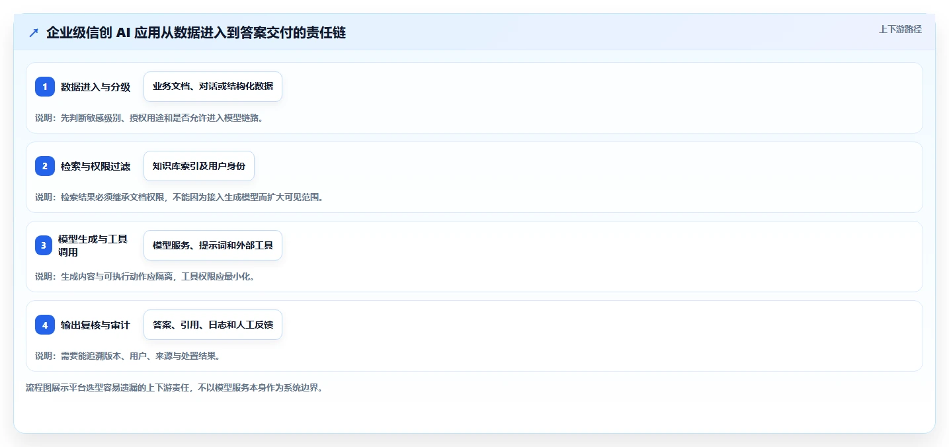The image size is (949, 447).
Task: Click the step 3 number badge
Action: coord(45,245)
